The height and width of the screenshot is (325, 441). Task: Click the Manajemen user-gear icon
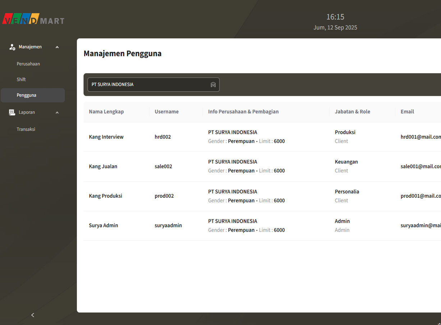[12, 47]
